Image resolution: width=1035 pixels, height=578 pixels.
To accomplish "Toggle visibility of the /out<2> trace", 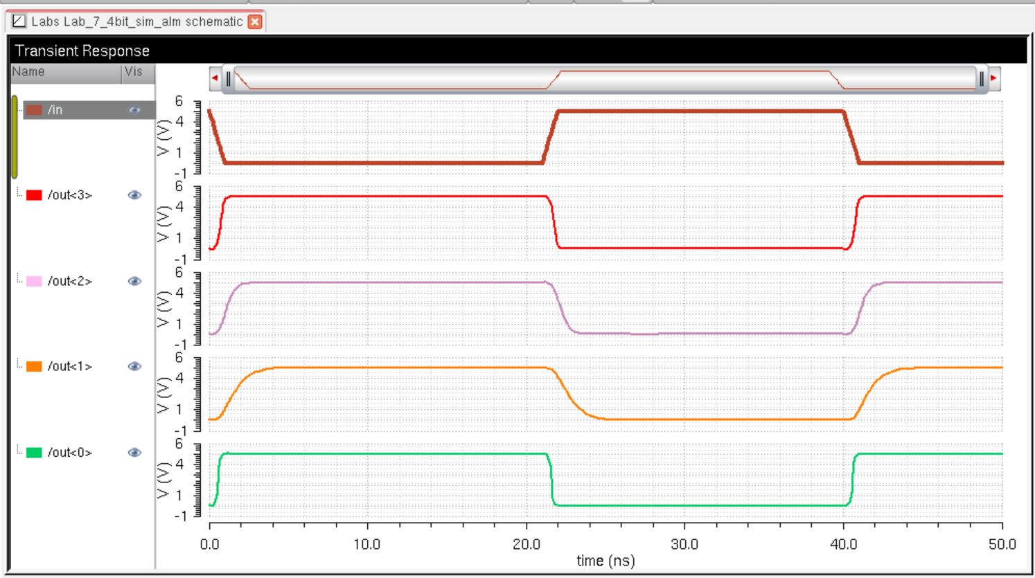I will [x=134, y=281].
